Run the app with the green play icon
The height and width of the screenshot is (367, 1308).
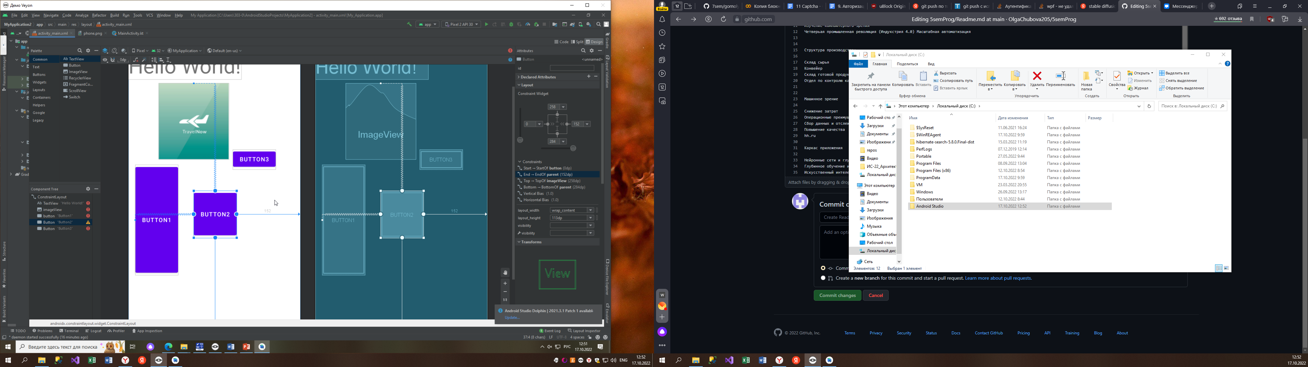click(486, 24)
